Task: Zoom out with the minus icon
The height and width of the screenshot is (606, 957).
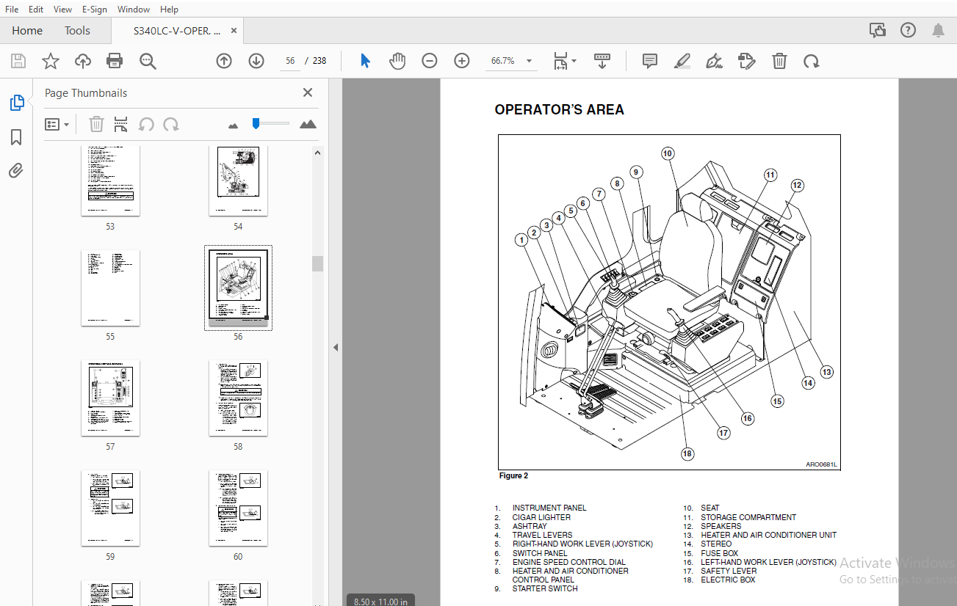Action: pos(430,61)
